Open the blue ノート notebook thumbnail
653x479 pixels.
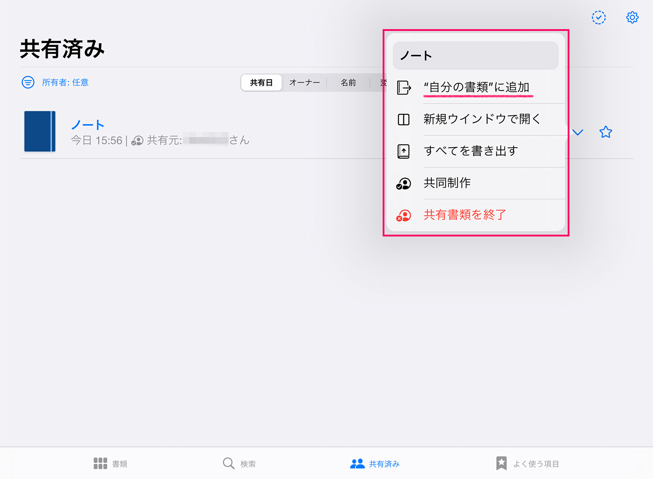click(x=40, y=131)
